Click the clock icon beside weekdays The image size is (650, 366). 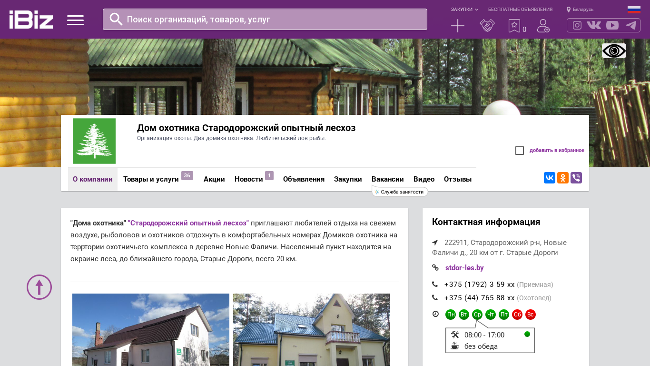pos(435,314)
